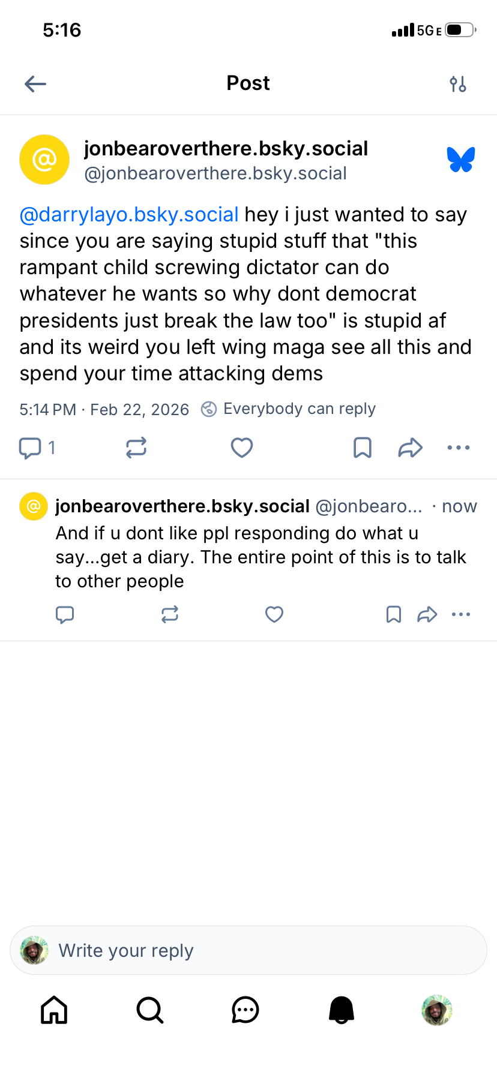Reply to the main post comment icon
This screenshot has height=1075, width=497.
point(30,448)
